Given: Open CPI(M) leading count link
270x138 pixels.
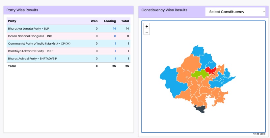Looking at the screenshot, I should coord(115,44).
